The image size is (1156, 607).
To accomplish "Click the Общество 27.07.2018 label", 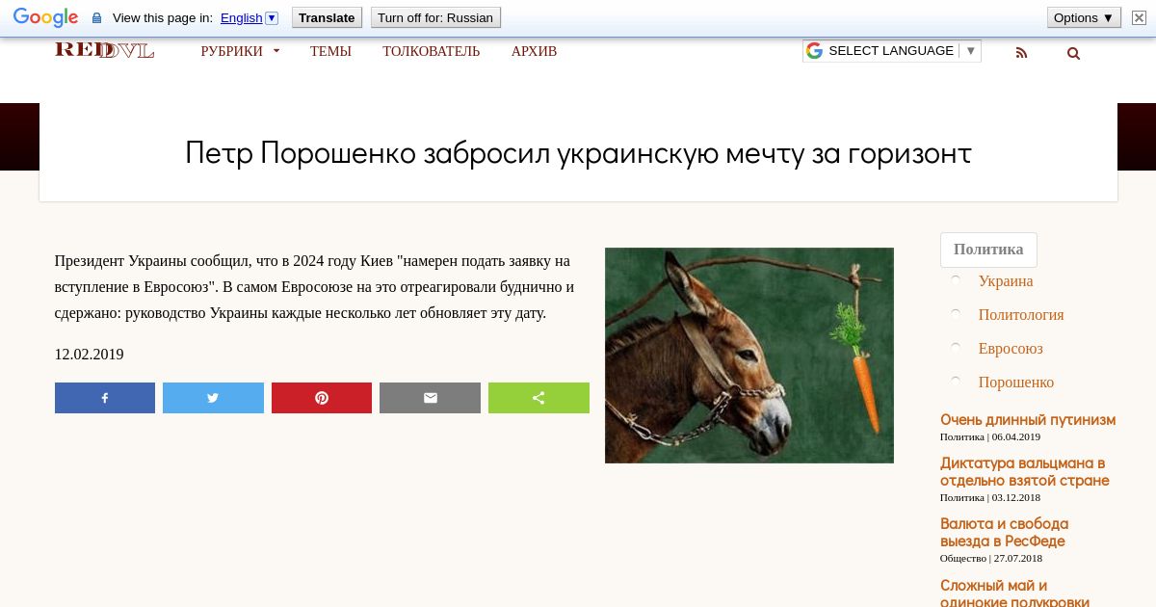I will pos(991,558).
